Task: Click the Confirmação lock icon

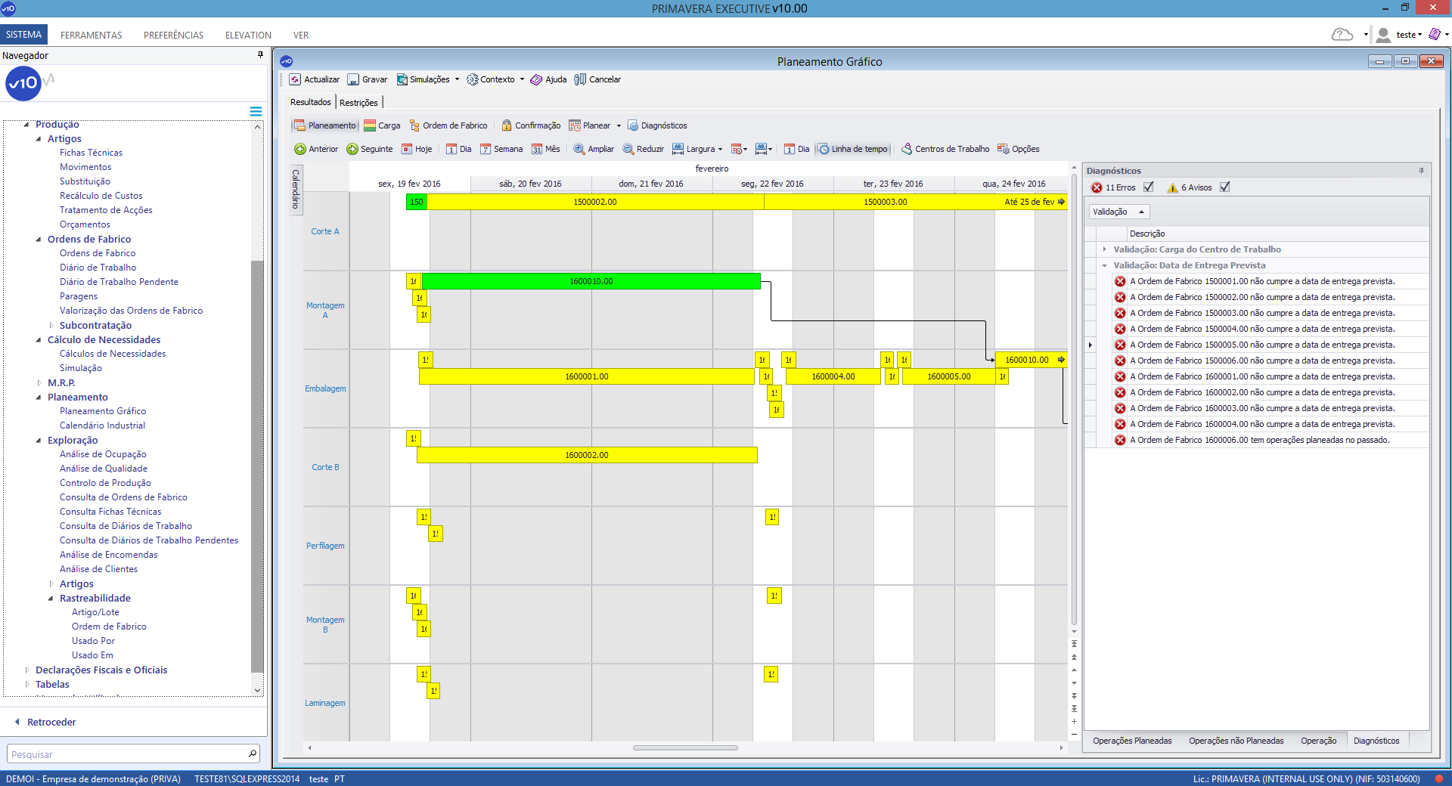Action: (x=507, y=125)
